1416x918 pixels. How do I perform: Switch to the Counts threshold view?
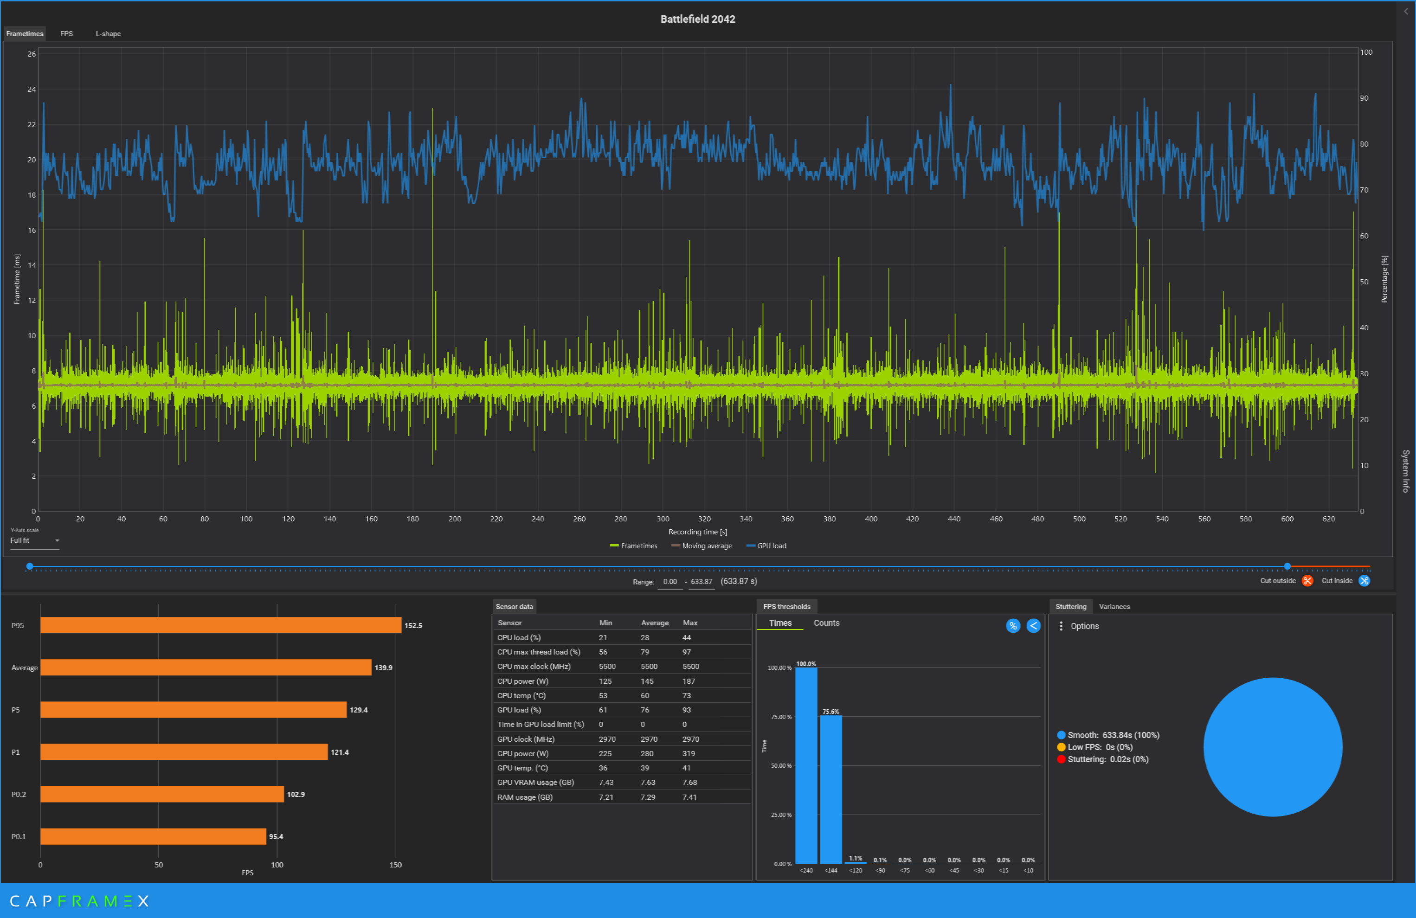click(x=826, y=623)
